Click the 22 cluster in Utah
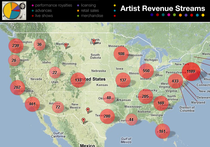The width and height of the screenshot is (210, 147). tap(55, 72)
